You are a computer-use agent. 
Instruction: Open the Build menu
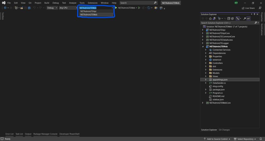(x=47, y=3)
